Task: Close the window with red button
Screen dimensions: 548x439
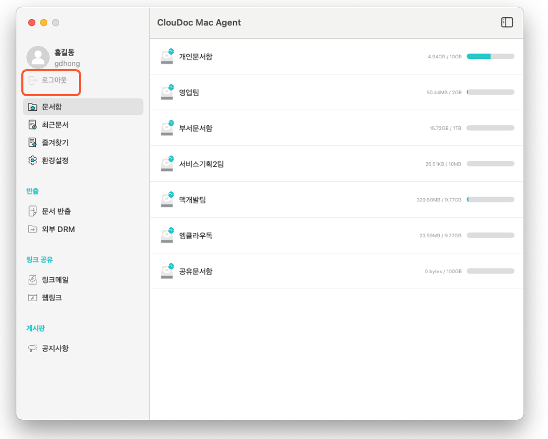Action: [32, 22]
